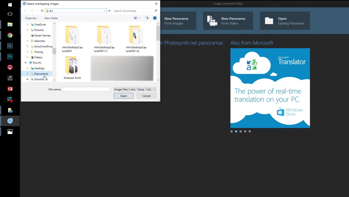This screenshot has height=197, width=349.
Task: Click the Go To arrow beside the address bar
Action: 109,11
